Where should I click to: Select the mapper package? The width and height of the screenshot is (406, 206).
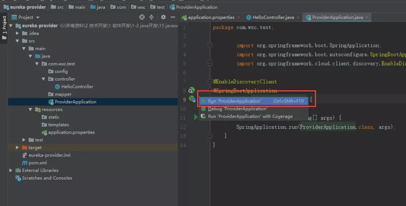(60, 94)
